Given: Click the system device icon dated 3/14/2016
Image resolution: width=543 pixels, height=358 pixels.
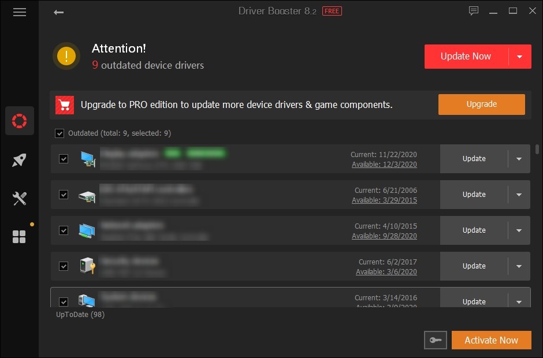Looking at the screenshot, I should tap(87, 300).
